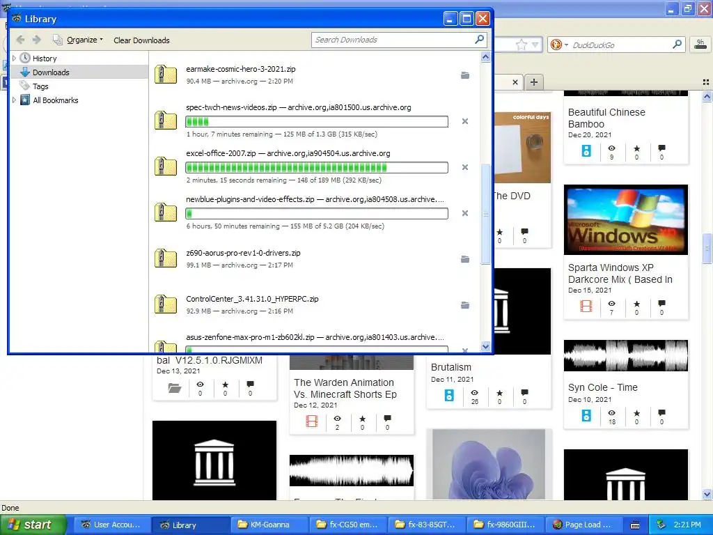Click zip icon of earmake-cosmic-hero-3-2021.zip
Viewport: 713px width, 535px height.
coord(166,75)
